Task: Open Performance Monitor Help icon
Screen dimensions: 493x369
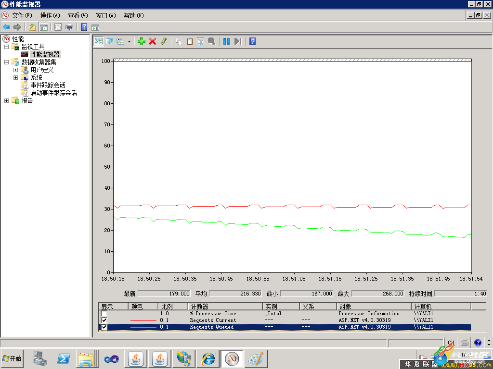Action: click(x=252, y=41)
